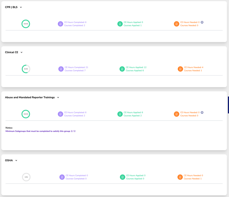Image resolution: width=229 pixels, height=197 pixels.
Task: Click Minimum Subgroups note text
Action: [x=40, y=131]
